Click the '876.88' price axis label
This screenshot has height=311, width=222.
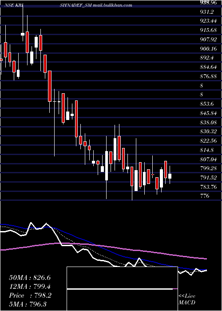coord(208,76)
